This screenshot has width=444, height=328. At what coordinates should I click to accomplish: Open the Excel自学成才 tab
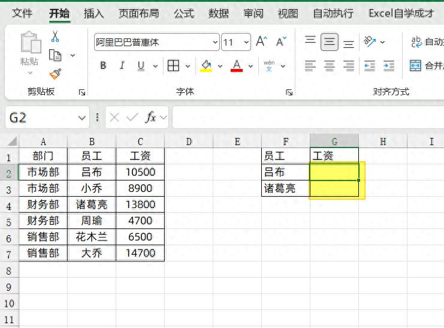(401, 13)
